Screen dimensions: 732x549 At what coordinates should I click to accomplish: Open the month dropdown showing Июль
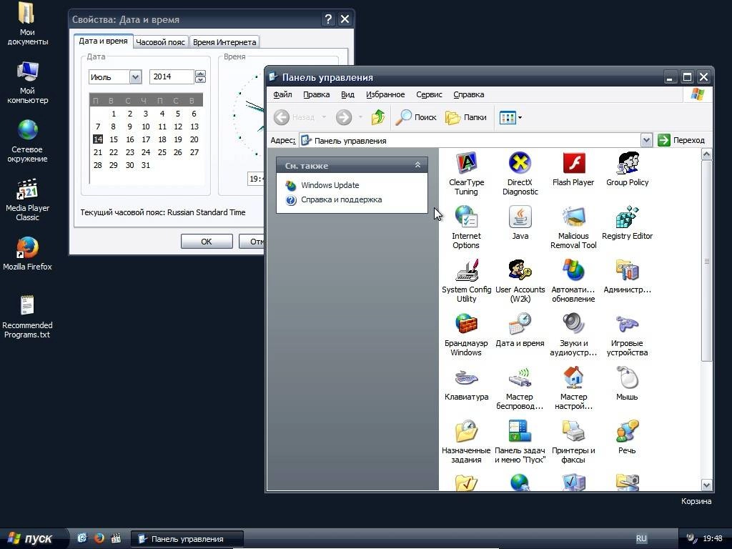135,76
